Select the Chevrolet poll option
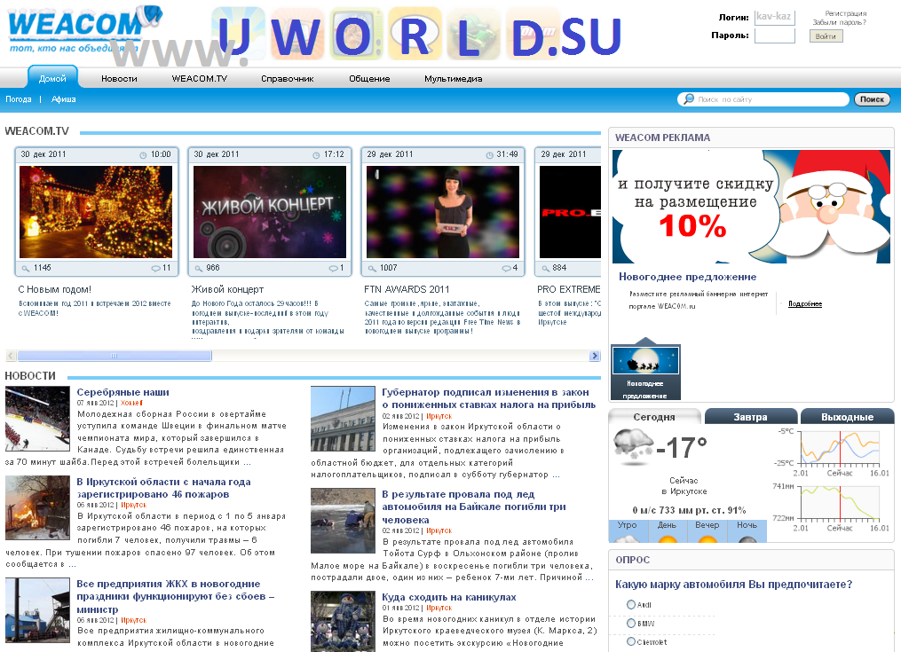The height and width of the screenshot is (652, 901). click(x=631, y=641)
